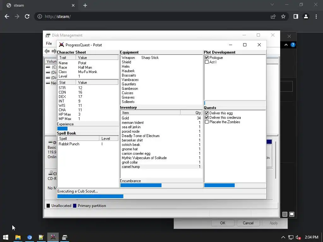The image size is (323, 242).
Task: Click the Cancel button
Action: pos(248,223)
